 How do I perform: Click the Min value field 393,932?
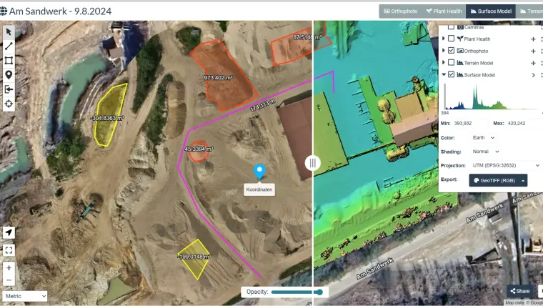click(469, 124)
